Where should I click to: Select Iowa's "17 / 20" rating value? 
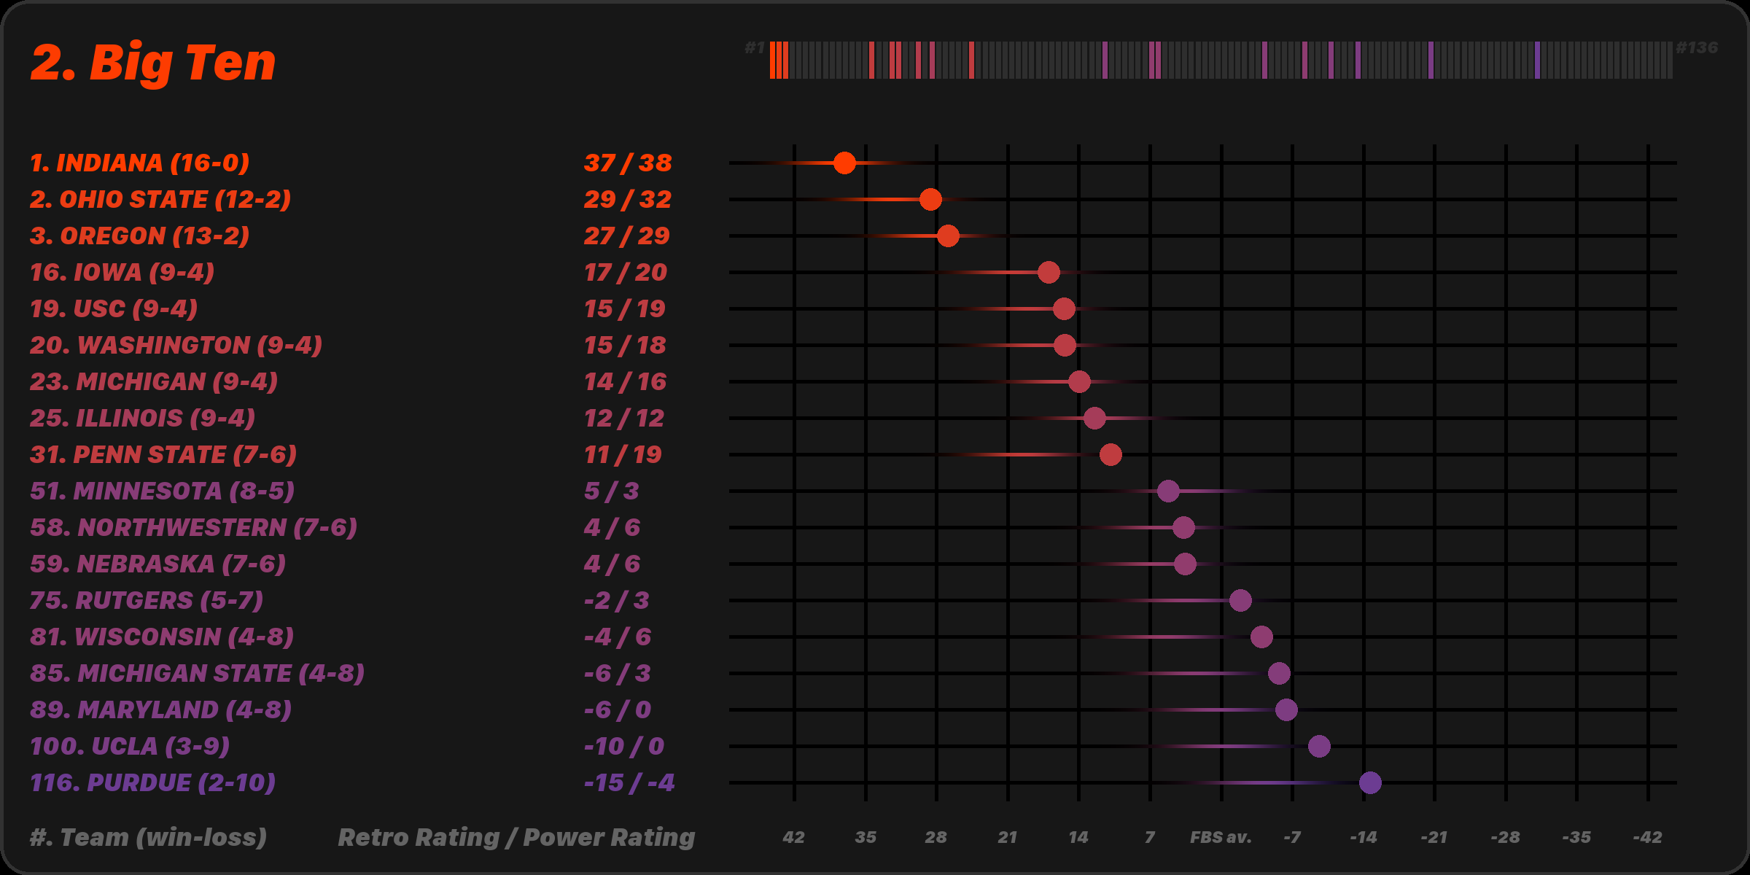coord(626,272)
